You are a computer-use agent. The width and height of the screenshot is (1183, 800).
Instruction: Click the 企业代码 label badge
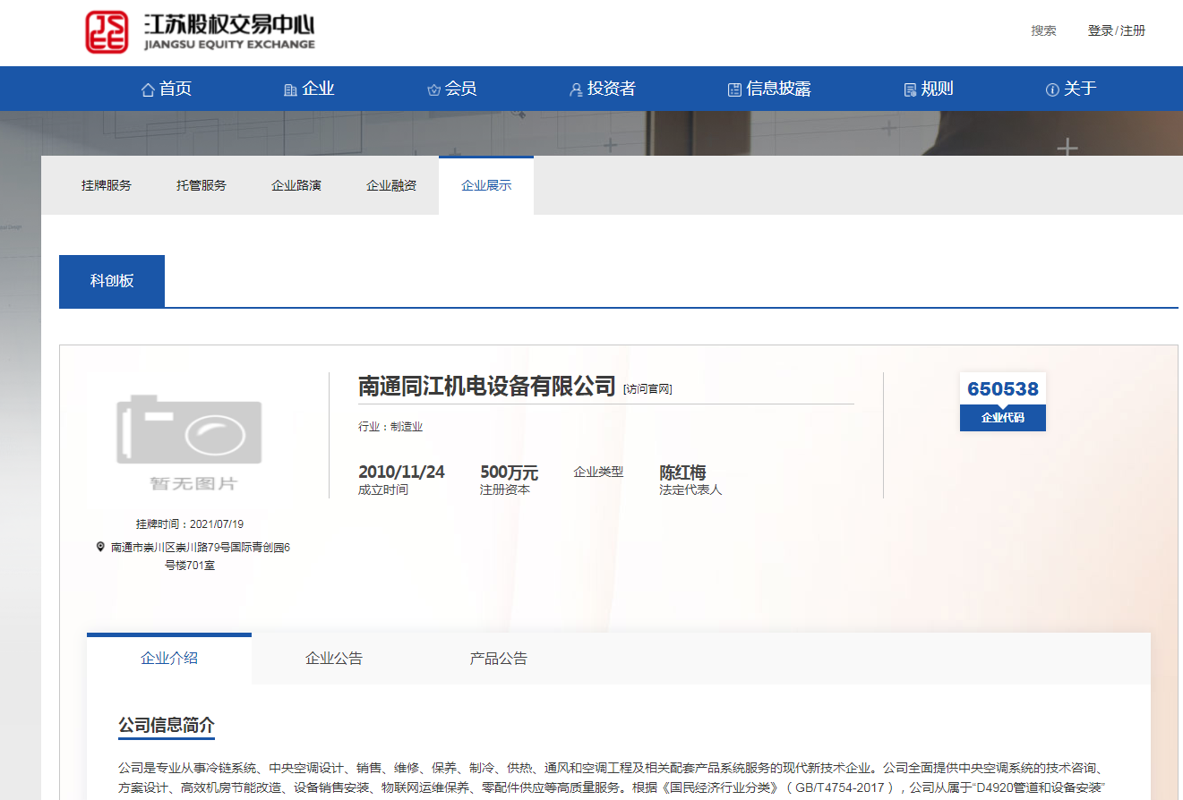[x=1003, y=418]
